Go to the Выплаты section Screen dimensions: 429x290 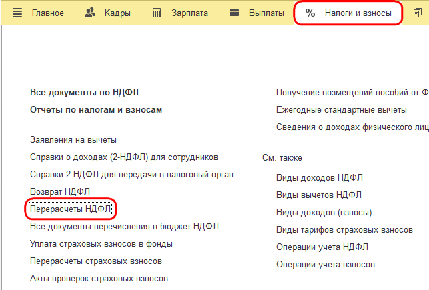pos(266,13)
